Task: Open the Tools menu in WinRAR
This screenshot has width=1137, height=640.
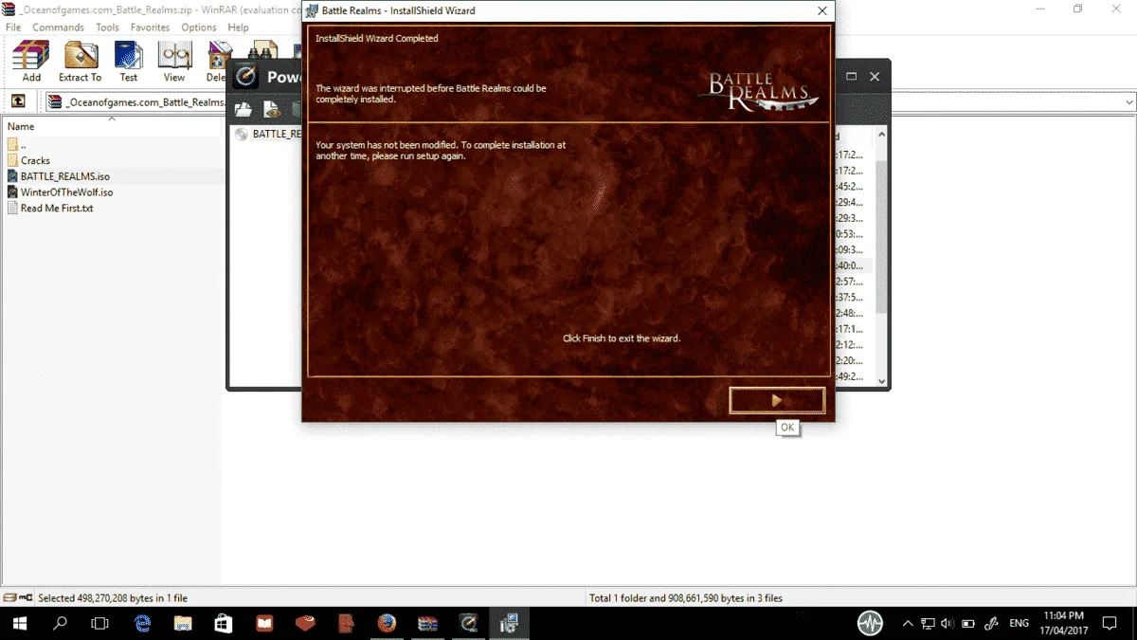Action: [x=107, y=27]
